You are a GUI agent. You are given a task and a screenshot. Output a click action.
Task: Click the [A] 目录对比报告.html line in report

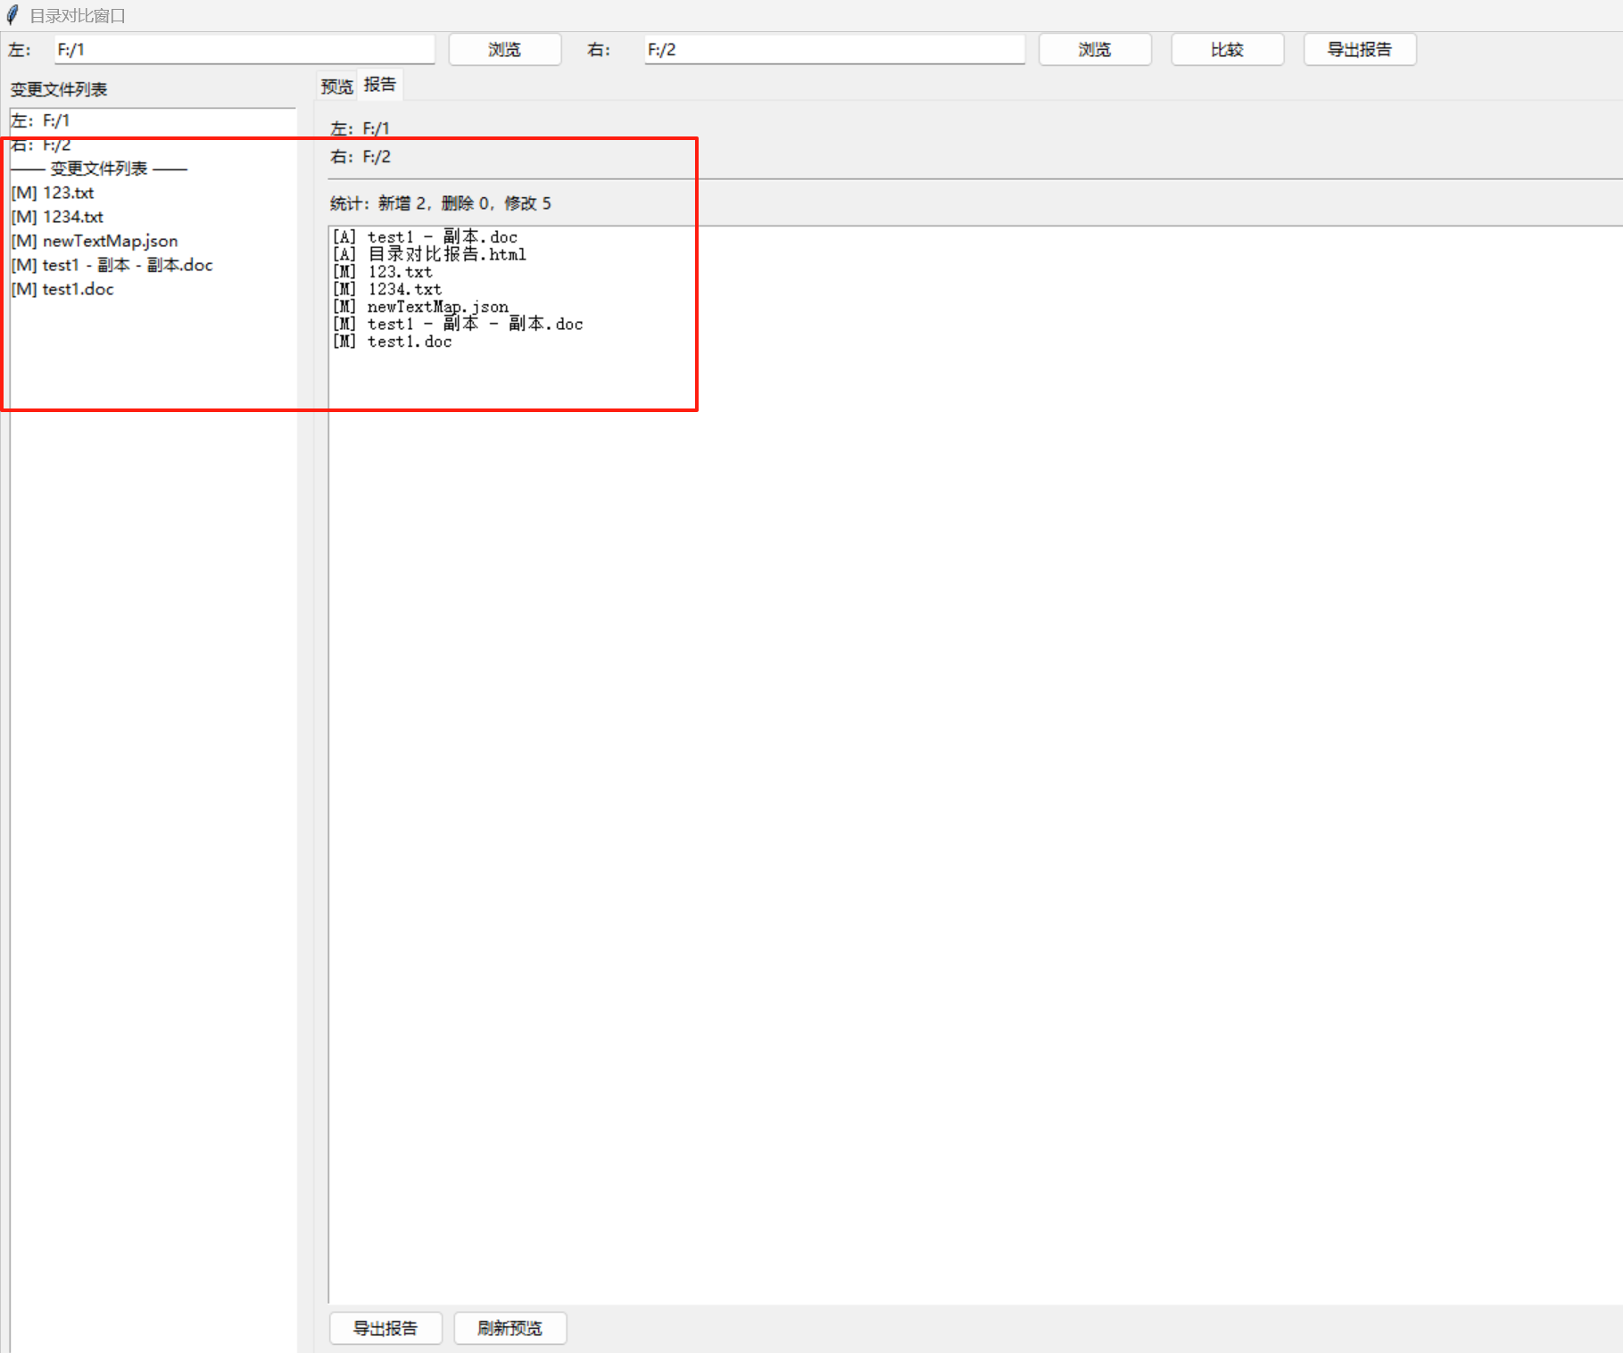430,254
